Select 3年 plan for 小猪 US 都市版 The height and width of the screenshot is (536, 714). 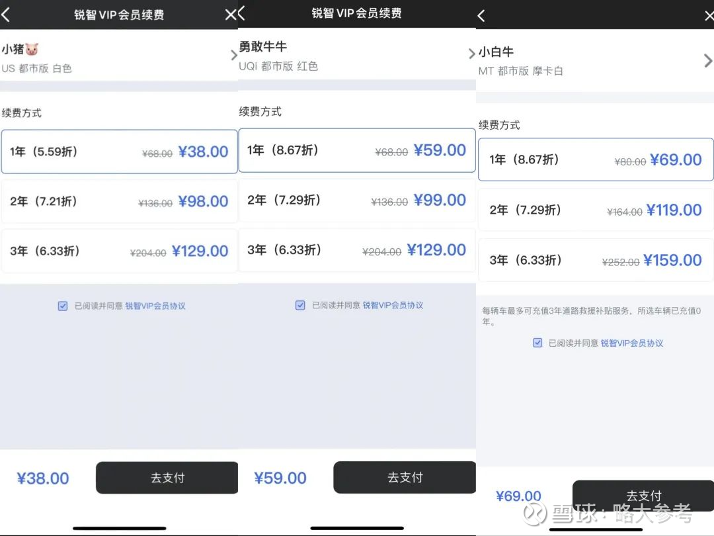pyautogui.click(x=119, y=251)
